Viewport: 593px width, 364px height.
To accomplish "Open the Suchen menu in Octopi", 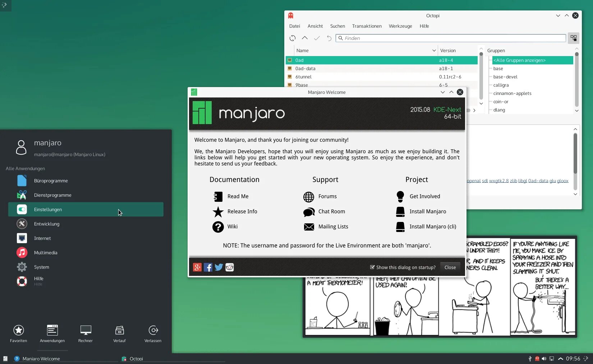I will tap(337, 26).
